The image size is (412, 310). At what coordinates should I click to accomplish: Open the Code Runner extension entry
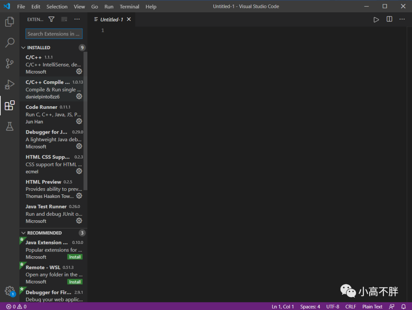(x=51, y=114)
